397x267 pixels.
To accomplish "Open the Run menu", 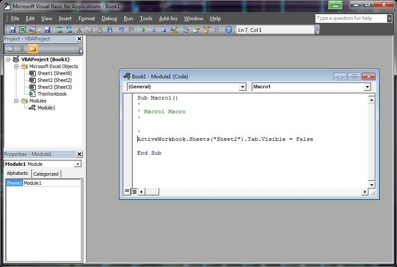I will (x=128, y=19).
